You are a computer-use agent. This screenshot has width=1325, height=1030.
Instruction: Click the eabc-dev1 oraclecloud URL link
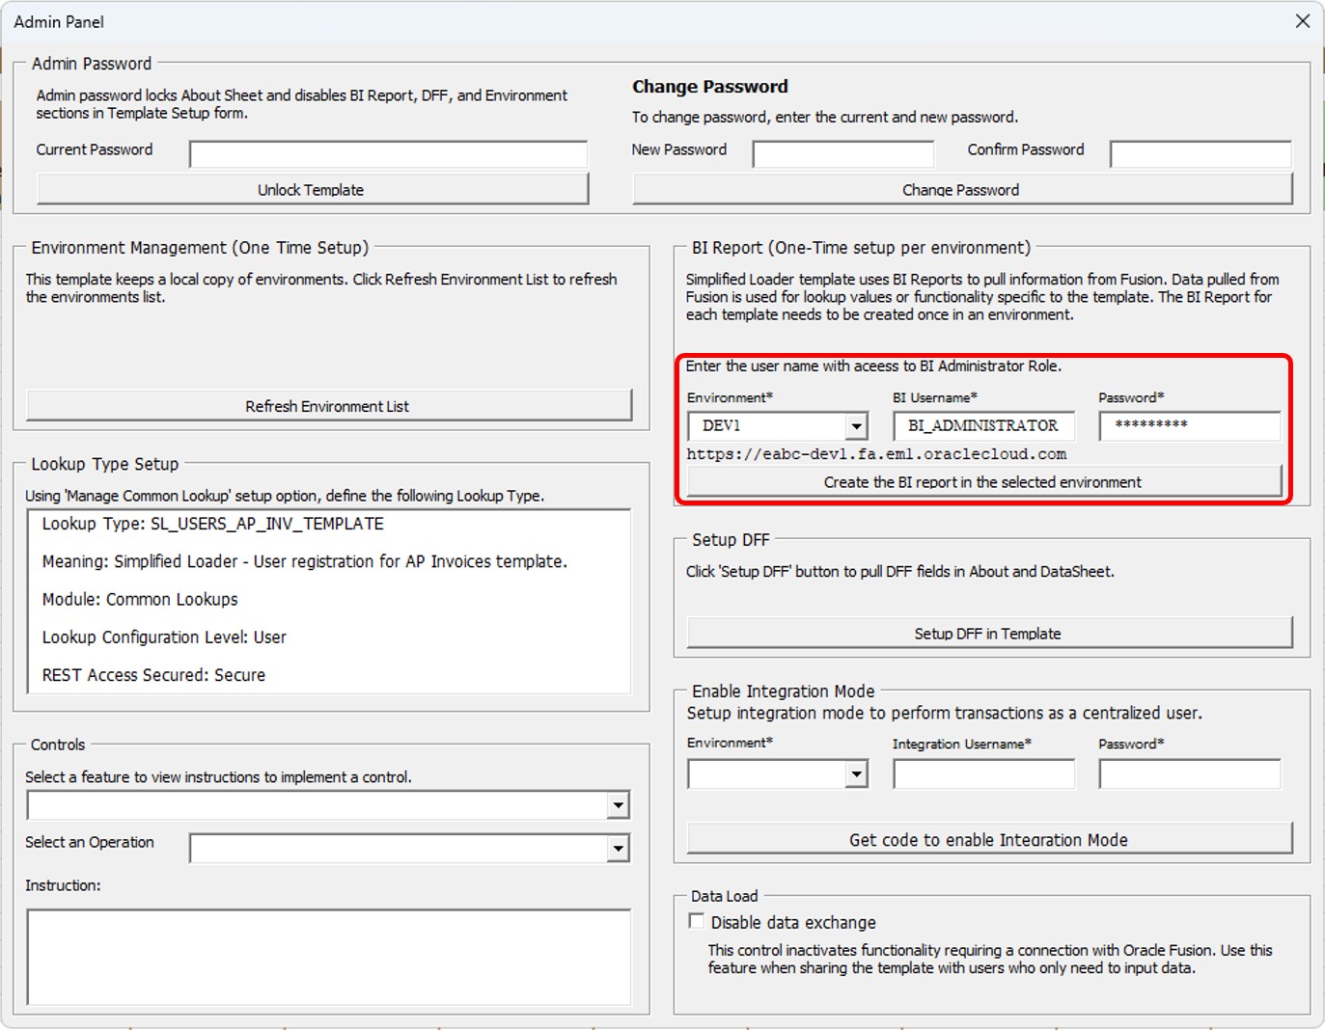coord(876,453)
